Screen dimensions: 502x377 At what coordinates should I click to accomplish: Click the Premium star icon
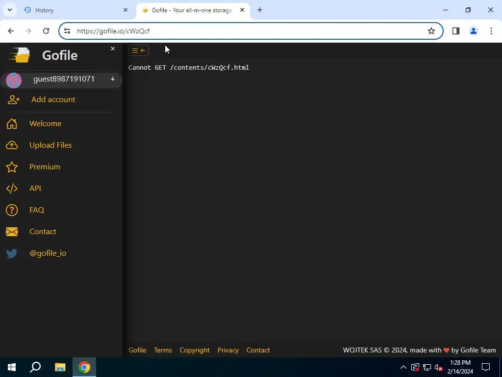coord(12,167)
